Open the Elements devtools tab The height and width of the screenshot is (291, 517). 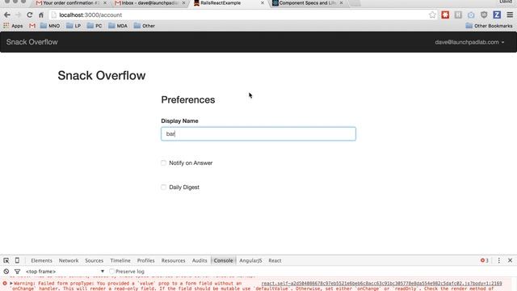41,260
